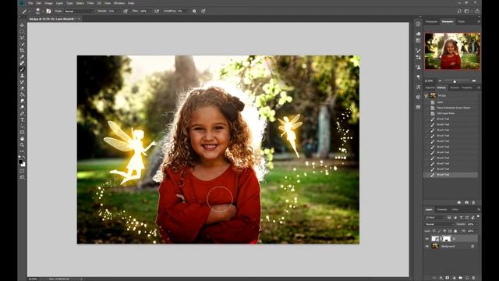Toggle the Brush Settings panel button
The height and width of the screenshot is (281, 499).
point(48,11)
